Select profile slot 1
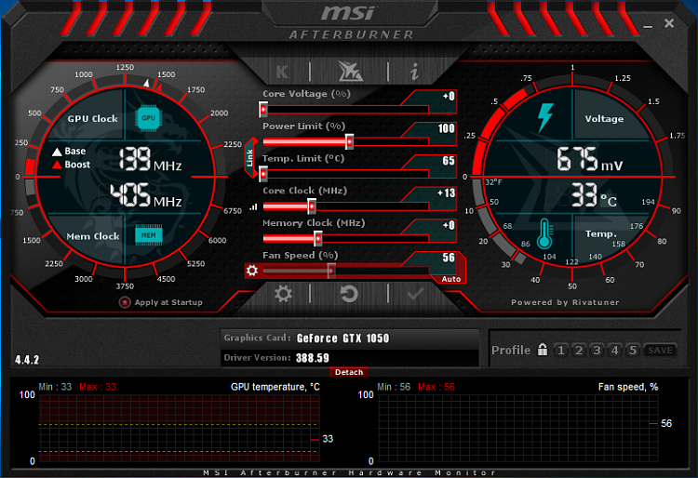 tap(561, 351)
